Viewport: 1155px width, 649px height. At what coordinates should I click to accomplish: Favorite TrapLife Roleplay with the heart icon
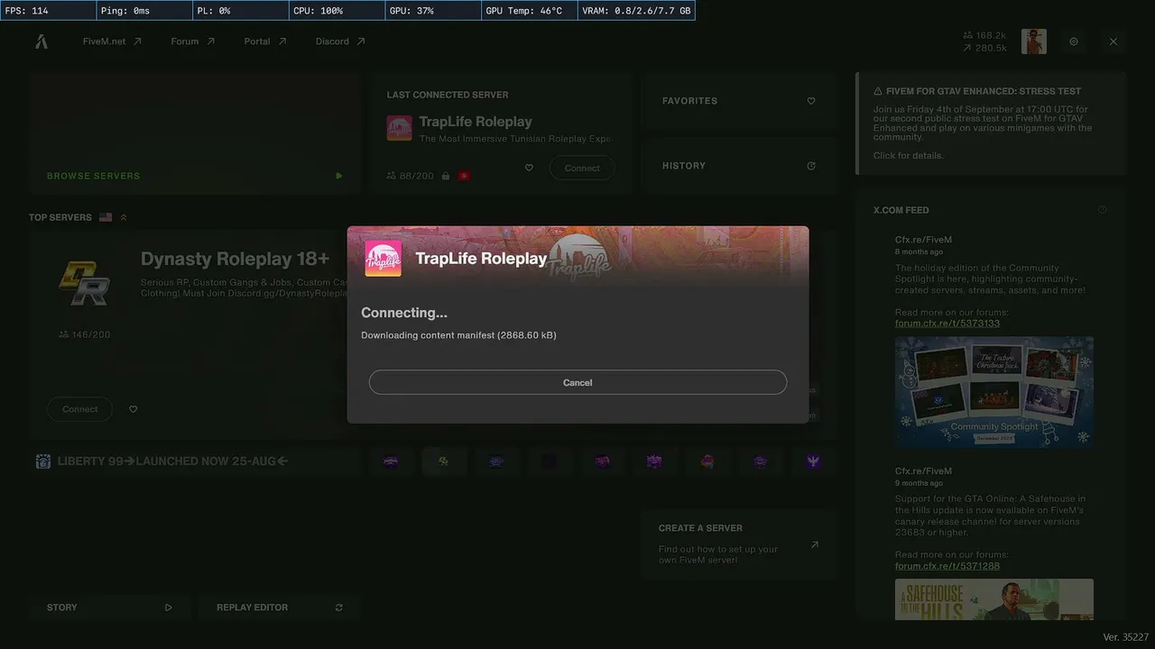[x=529, y=168]
